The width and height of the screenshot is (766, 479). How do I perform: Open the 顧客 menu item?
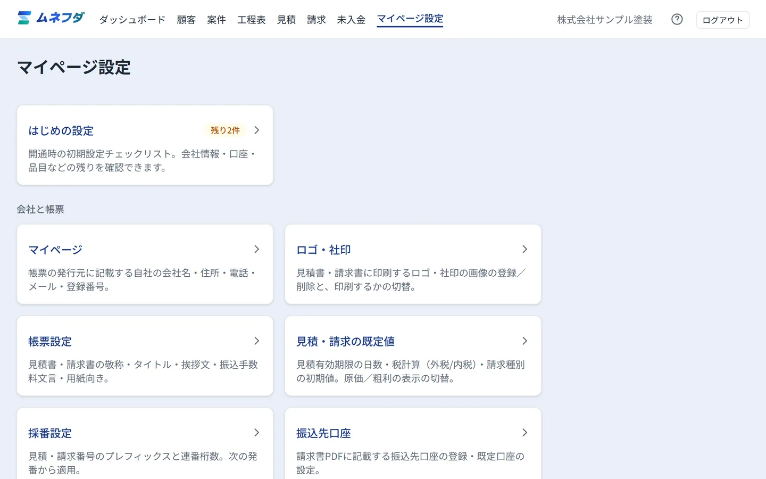click(186, 20)
